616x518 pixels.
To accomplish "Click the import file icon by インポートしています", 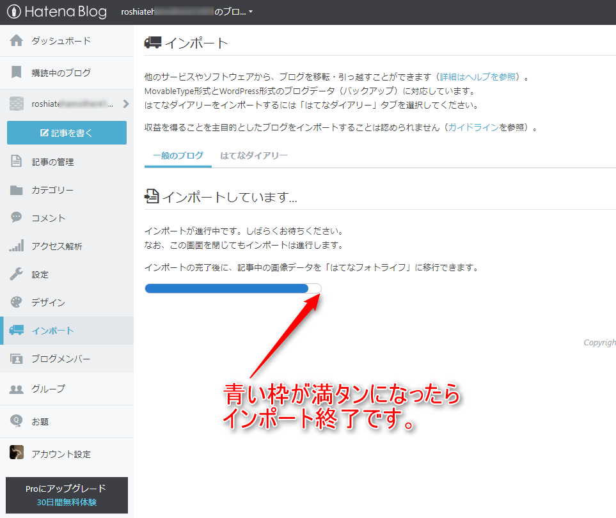I will 152,196.
